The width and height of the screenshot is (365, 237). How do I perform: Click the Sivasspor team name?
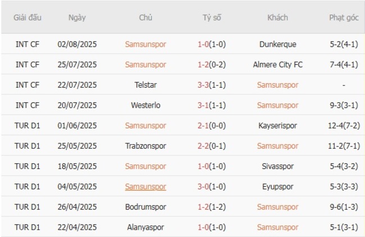coord(277,166)
